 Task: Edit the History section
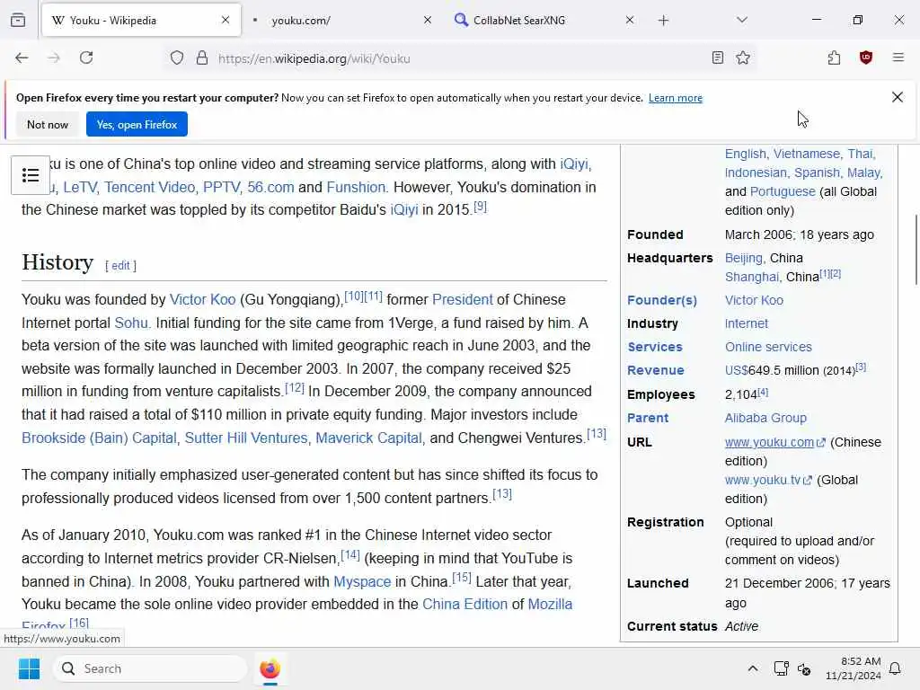pyautogui.click(x=120, y=266)
